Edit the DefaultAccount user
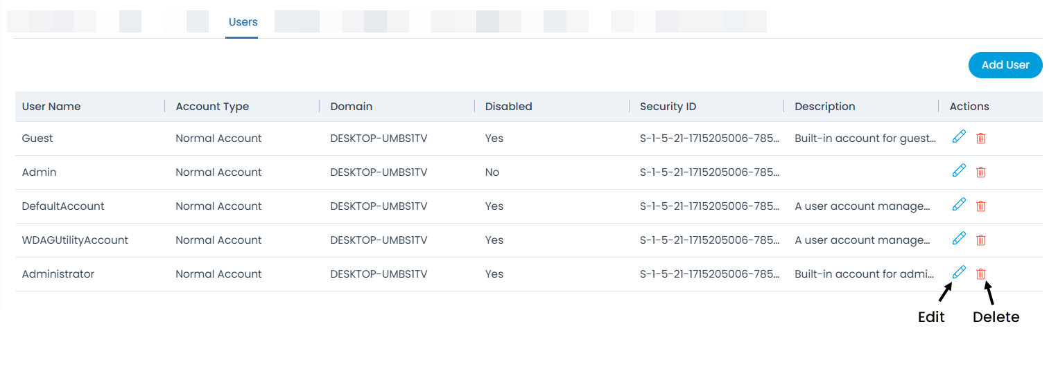The width and height of the screenshot is (1049, 367). point(959,205)
